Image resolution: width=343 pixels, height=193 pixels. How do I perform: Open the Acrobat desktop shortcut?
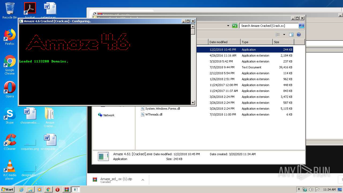coord(30,11)
